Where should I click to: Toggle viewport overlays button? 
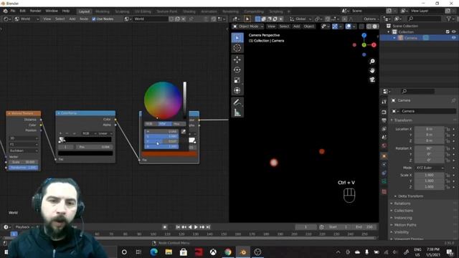click(x=348, y=27)
